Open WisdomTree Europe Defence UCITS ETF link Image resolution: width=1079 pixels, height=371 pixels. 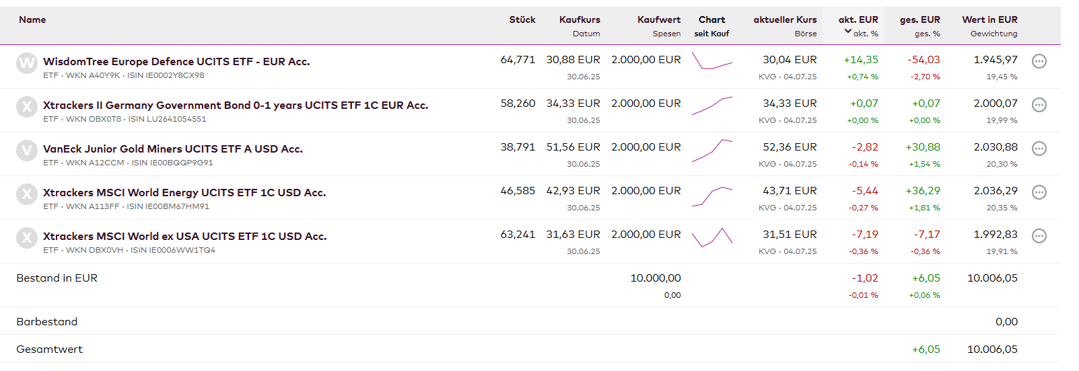click(x=176, y=61)
